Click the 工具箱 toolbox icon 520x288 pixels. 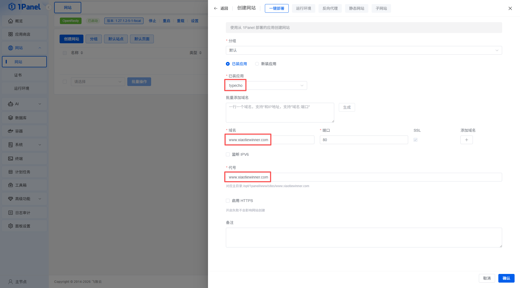tap(11, 185)
